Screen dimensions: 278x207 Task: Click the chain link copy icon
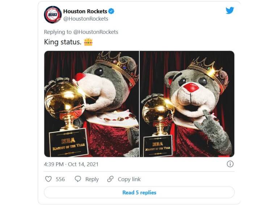point(110,179)
